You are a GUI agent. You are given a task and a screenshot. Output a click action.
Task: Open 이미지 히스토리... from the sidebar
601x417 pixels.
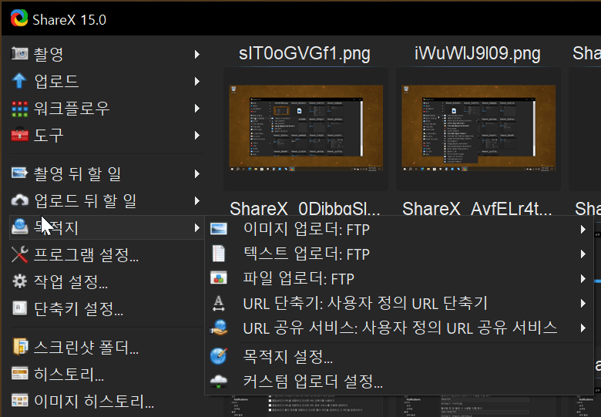[106, 402]
